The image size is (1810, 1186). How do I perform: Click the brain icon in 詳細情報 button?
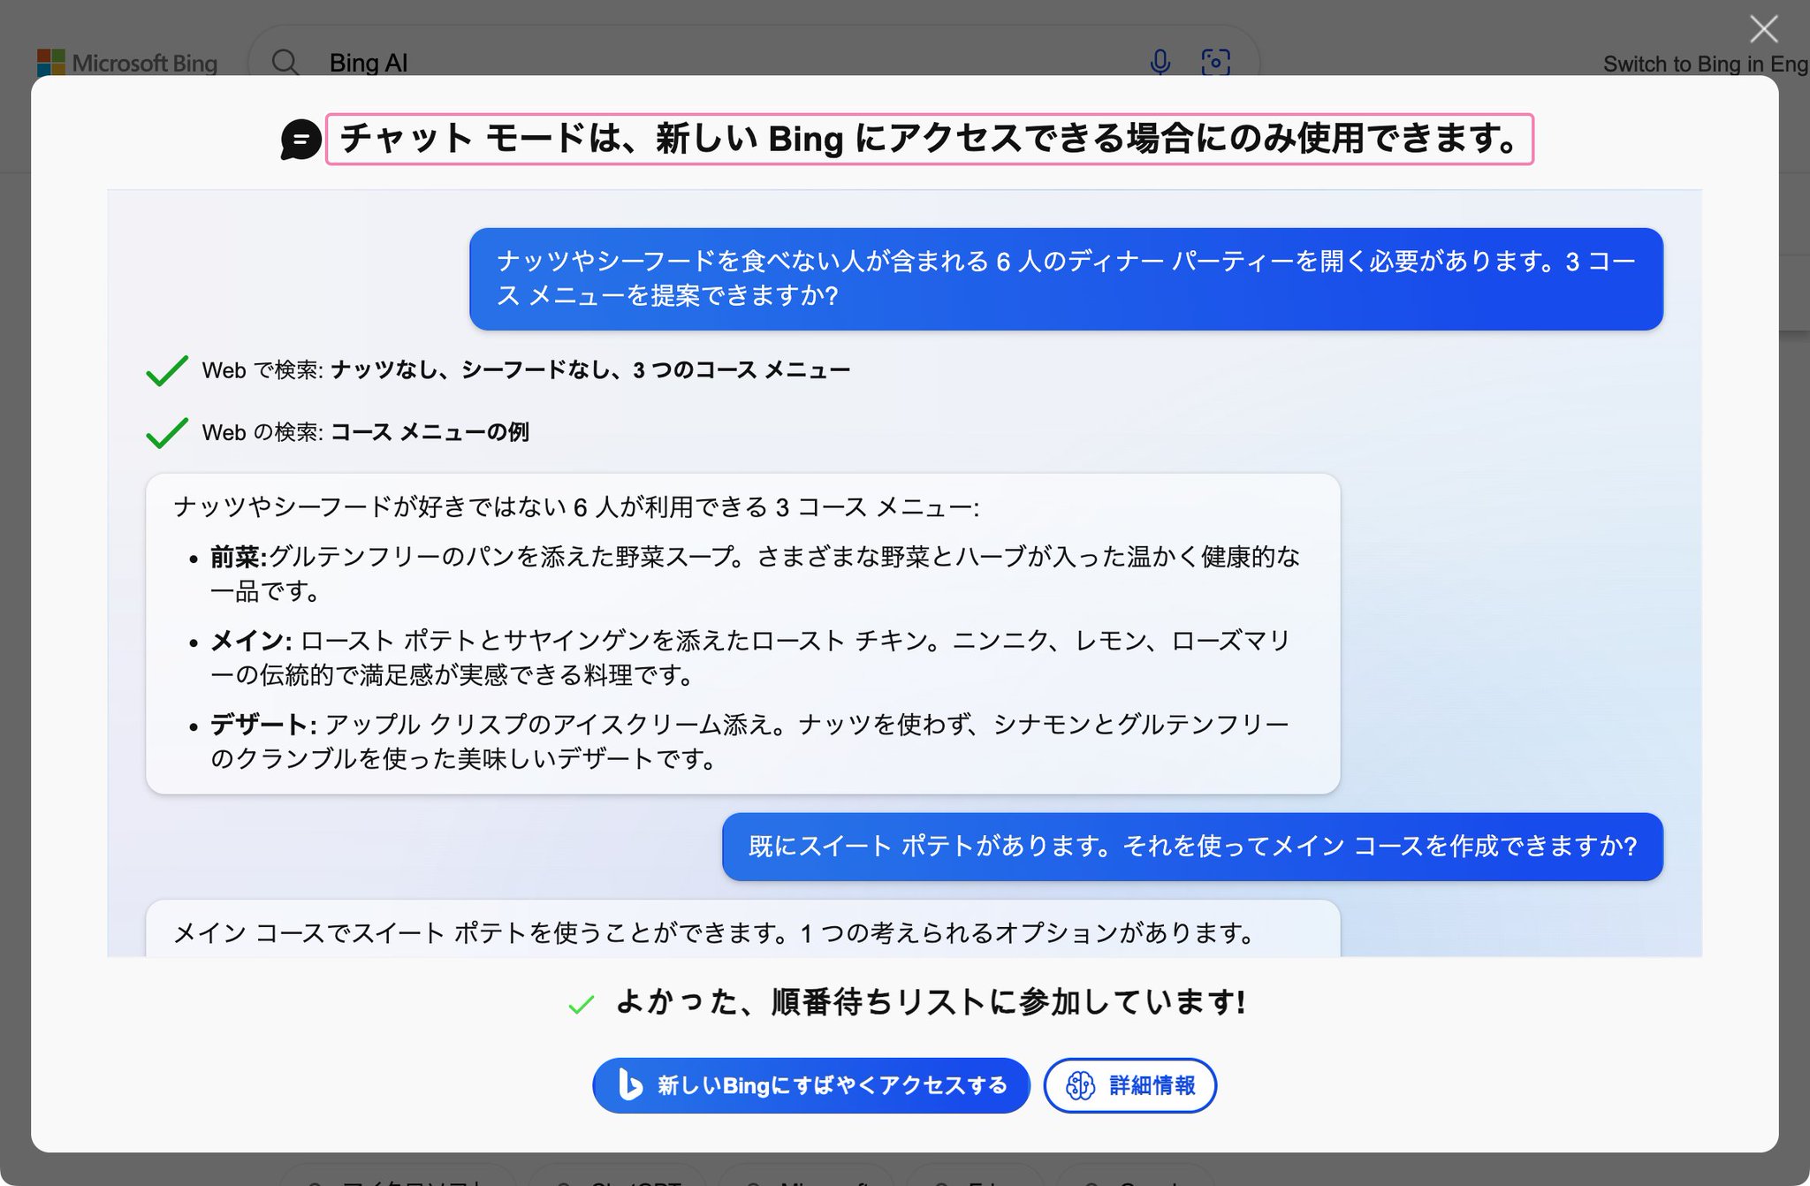[1080, 1085]
